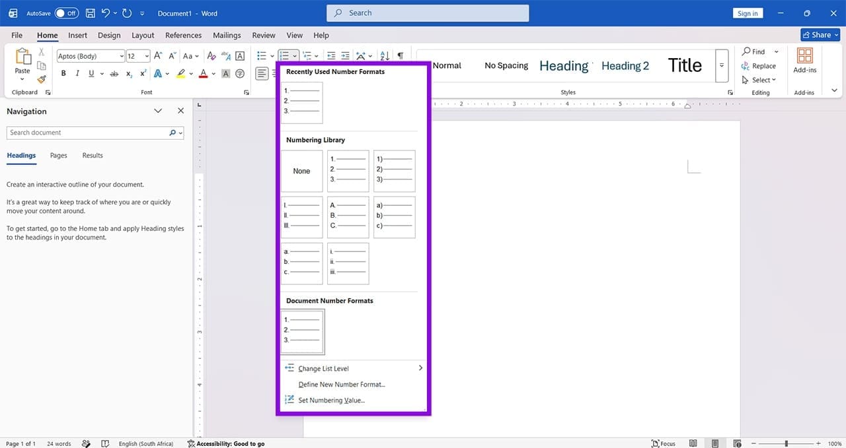
Task: Toggle AutoSave switch
Action: (66, 13)
